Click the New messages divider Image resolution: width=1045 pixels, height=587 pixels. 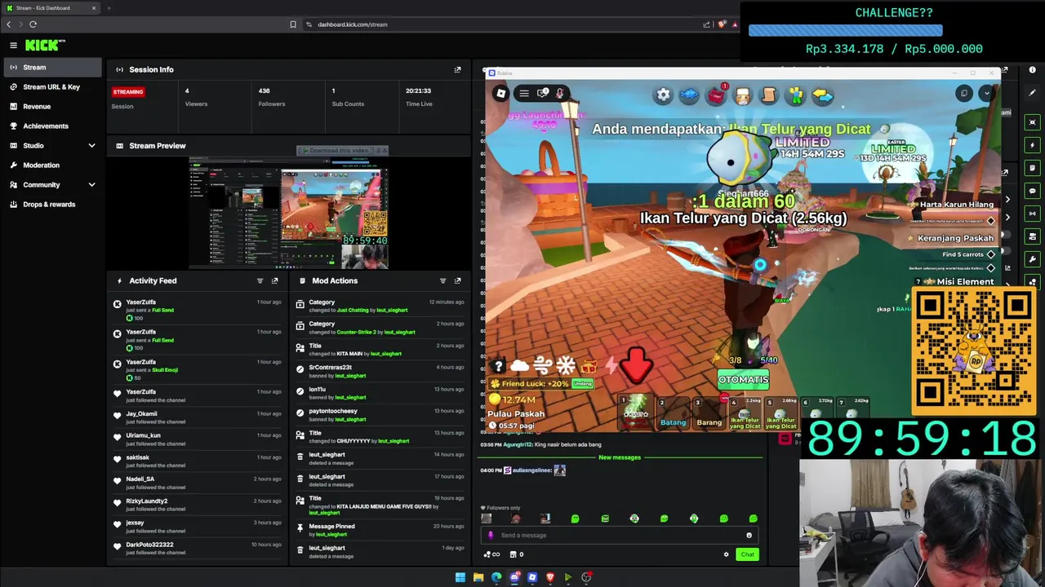620,457
